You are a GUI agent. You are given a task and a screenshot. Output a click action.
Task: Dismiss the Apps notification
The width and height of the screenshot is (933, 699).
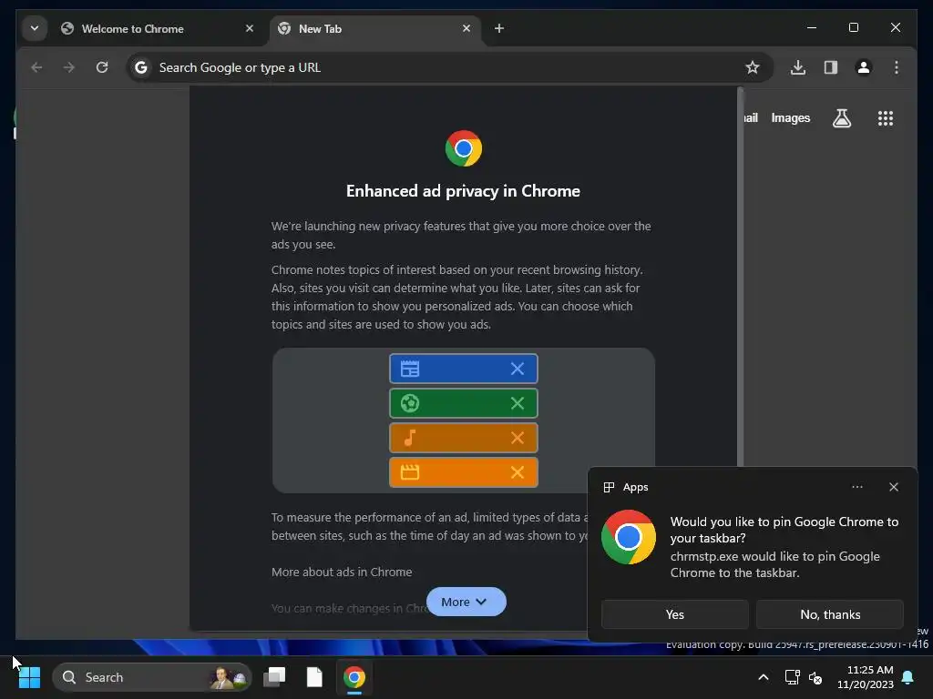[x=893, y=488]
